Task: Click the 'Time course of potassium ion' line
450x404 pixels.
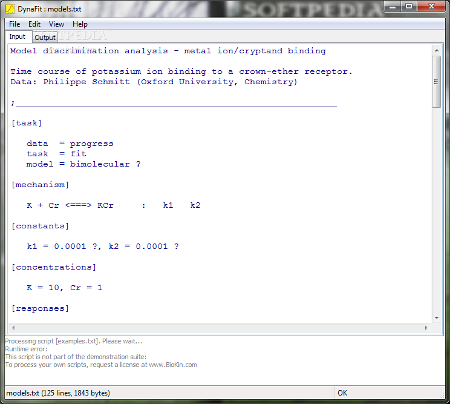Action: click(181, 71)
